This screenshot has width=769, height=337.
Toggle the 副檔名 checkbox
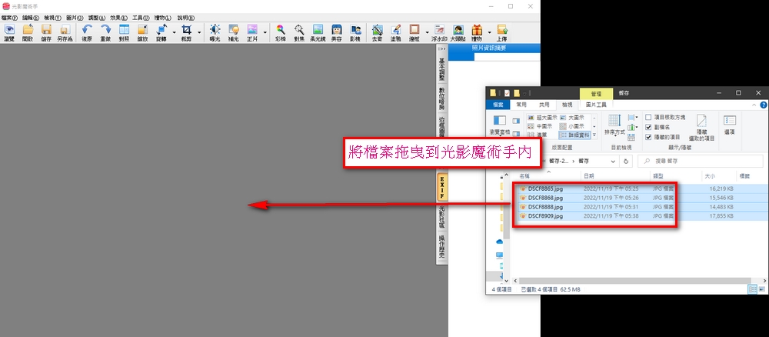tap(649, 126)
